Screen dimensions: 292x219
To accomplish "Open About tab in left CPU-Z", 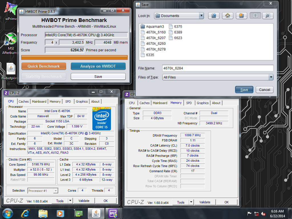I will pos(95,102).
